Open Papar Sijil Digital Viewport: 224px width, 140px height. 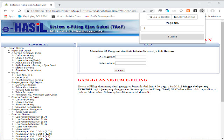tap(21, 50)
